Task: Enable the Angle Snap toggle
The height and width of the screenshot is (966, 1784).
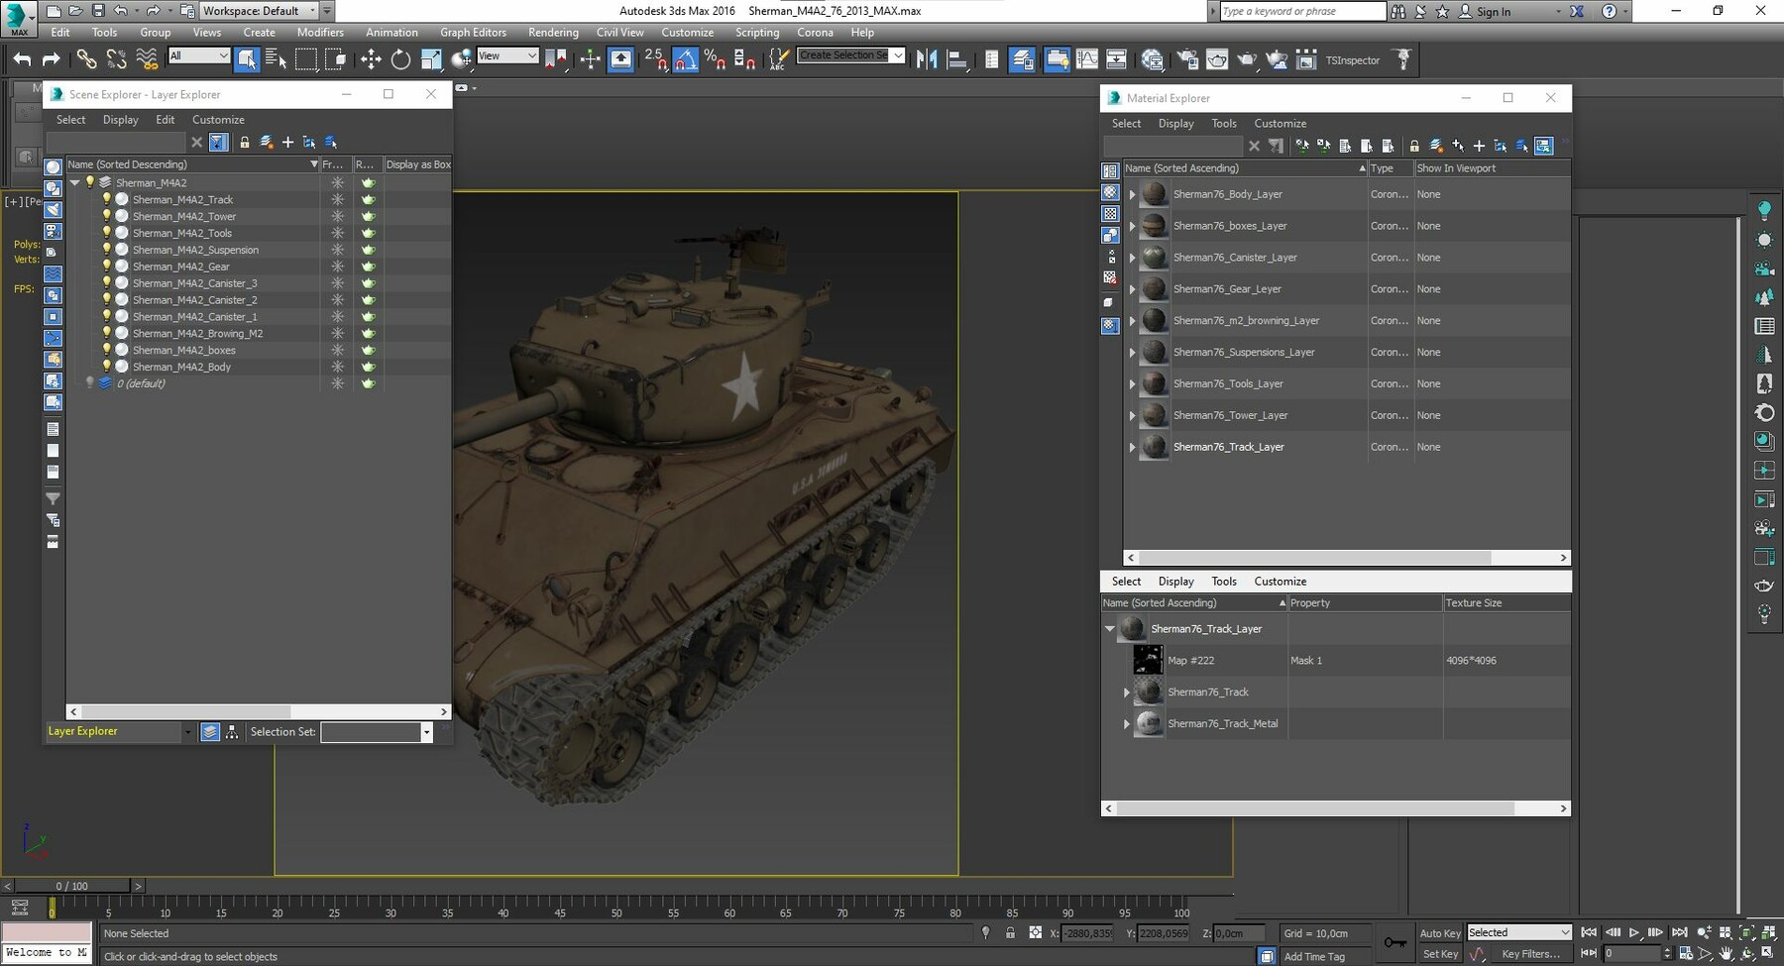Action: [x=685, y=59]
